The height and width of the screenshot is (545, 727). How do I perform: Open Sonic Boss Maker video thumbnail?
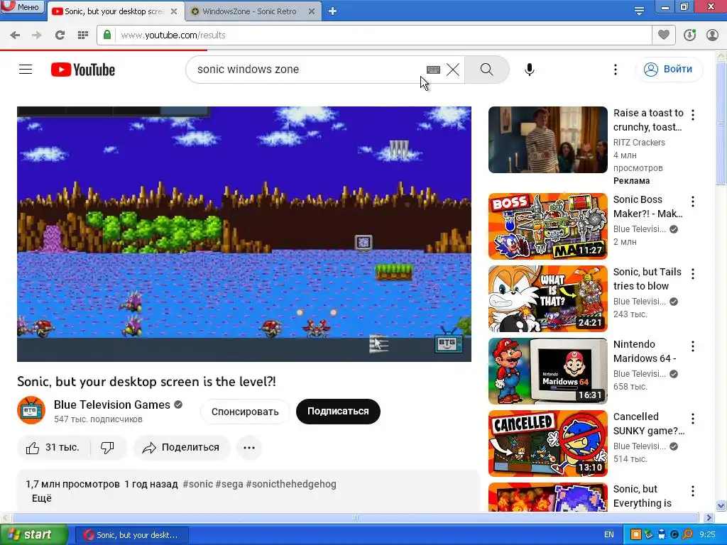(x=547, y=226)
